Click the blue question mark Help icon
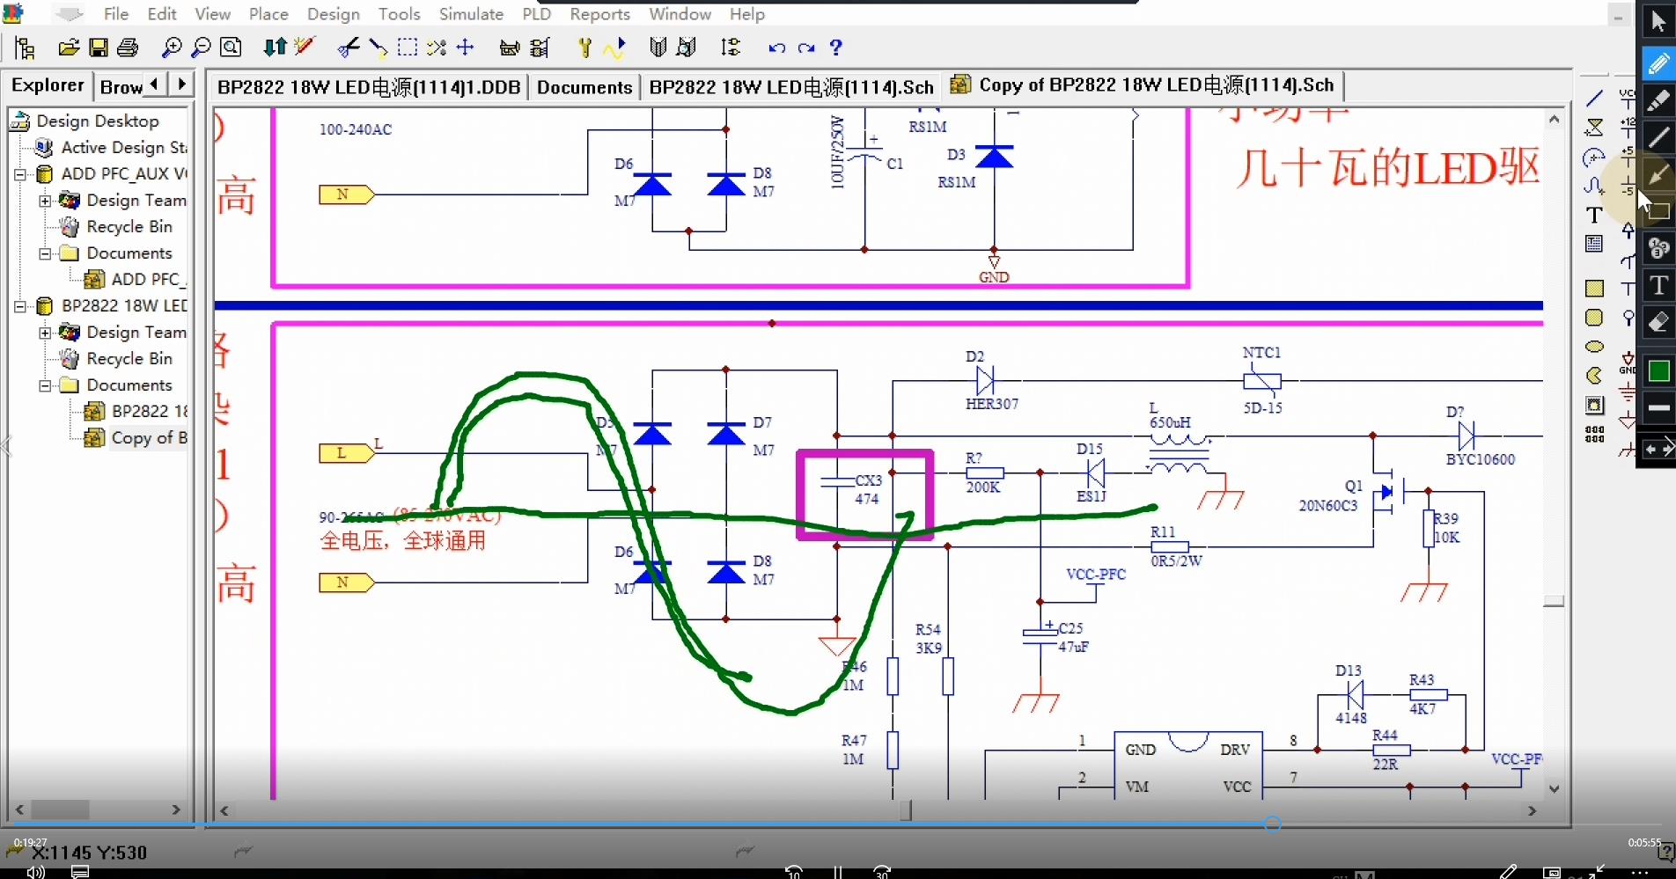Image resolution: width=1676 pixels, height=879 pixels. coord(836,48)
